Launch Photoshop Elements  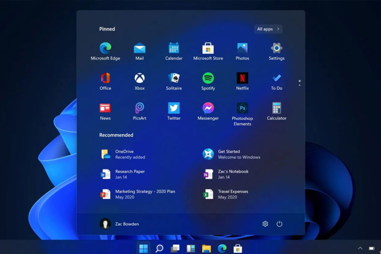tap(242, 114)
